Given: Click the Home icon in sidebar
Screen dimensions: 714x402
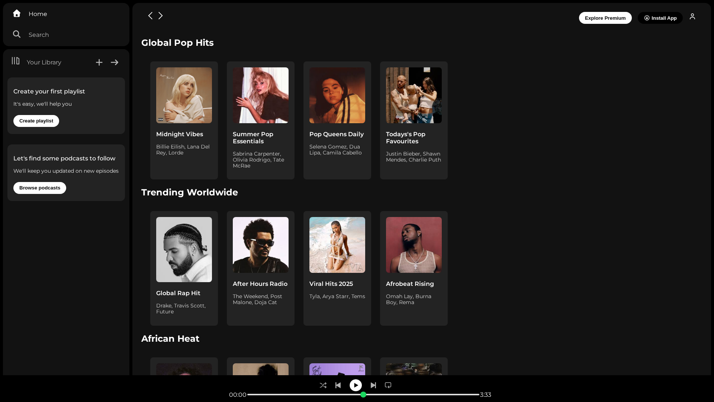Looking at the screenshot, I should (17, 13).
